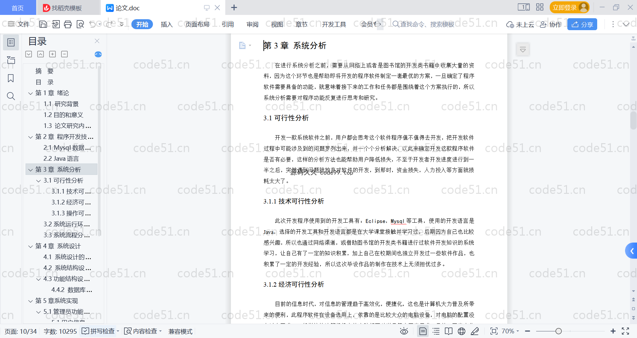Open the 70% zoom dropdown

(x=510, y=331)
